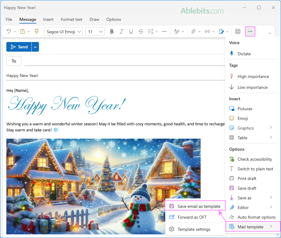Click the Insert link icon

point(207,31)
